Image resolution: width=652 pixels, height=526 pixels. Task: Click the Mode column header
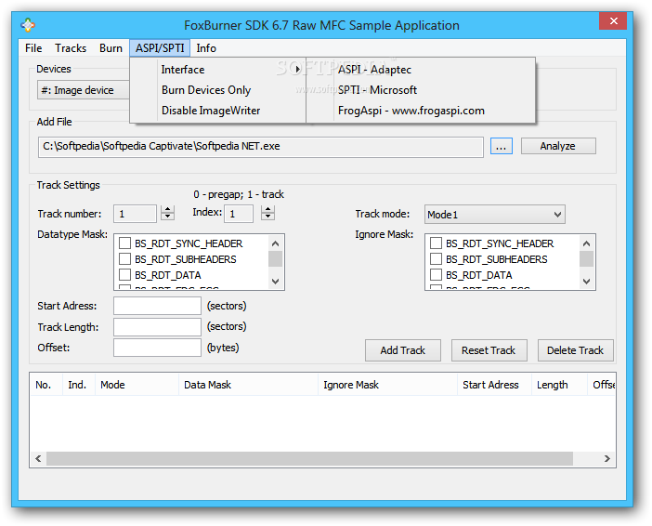(x=137, y=385)
